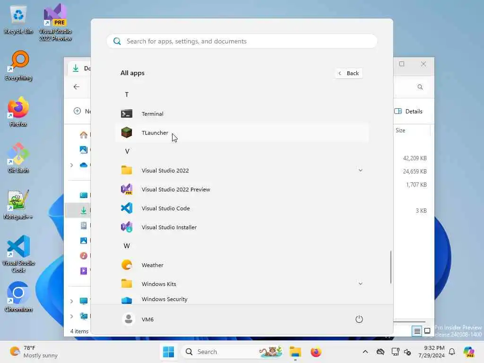
Task: Launch Visual Studio Code from apps list
Action: 242,208
